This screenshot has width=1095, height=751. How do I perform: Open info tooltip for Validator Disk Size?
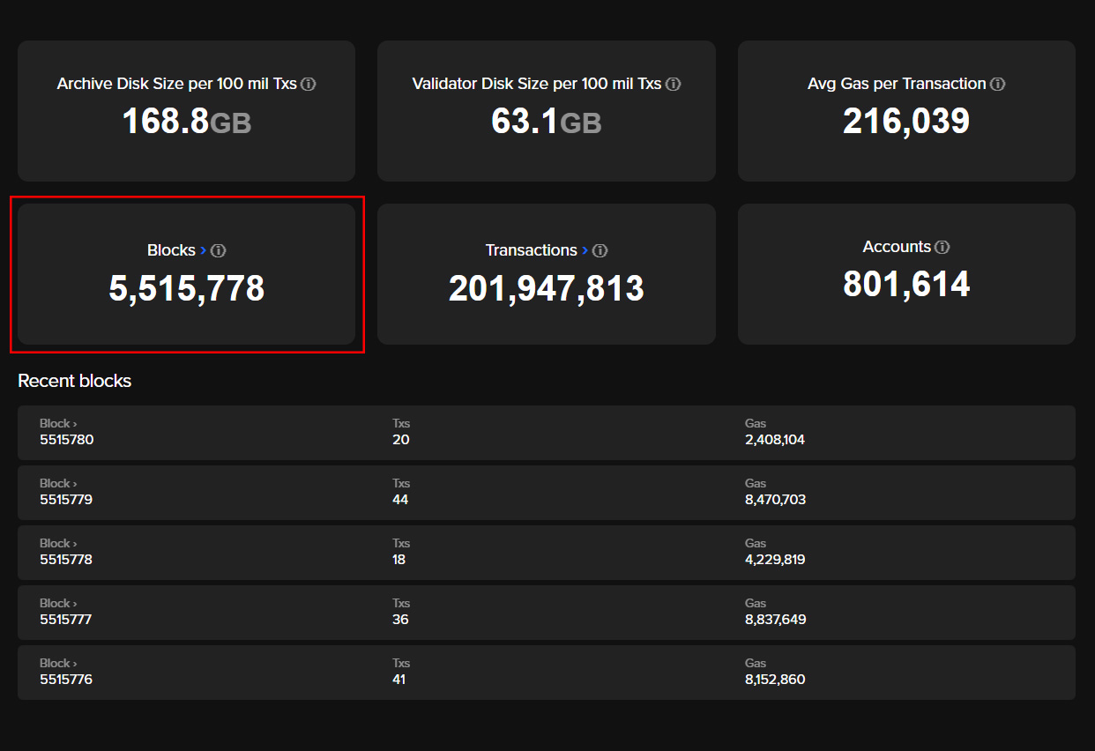click(673, 83)
